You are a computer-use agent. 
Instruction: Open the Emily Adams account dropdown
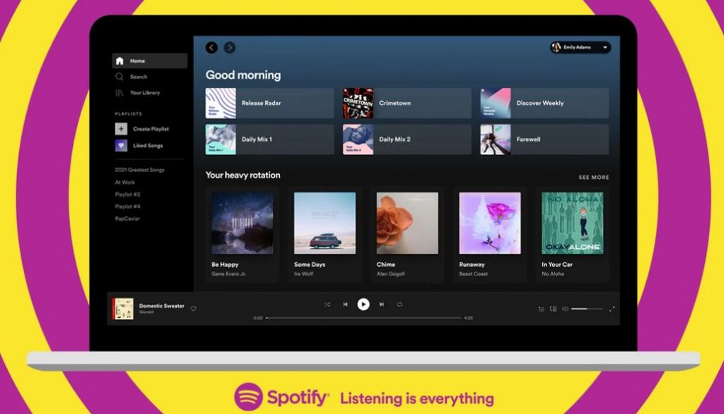tap(580, 47)
